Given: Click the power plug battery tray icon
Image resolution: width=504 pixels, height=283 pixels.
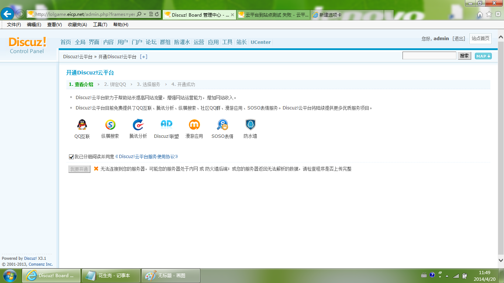Looking at the screenshot, I should 465,275.
